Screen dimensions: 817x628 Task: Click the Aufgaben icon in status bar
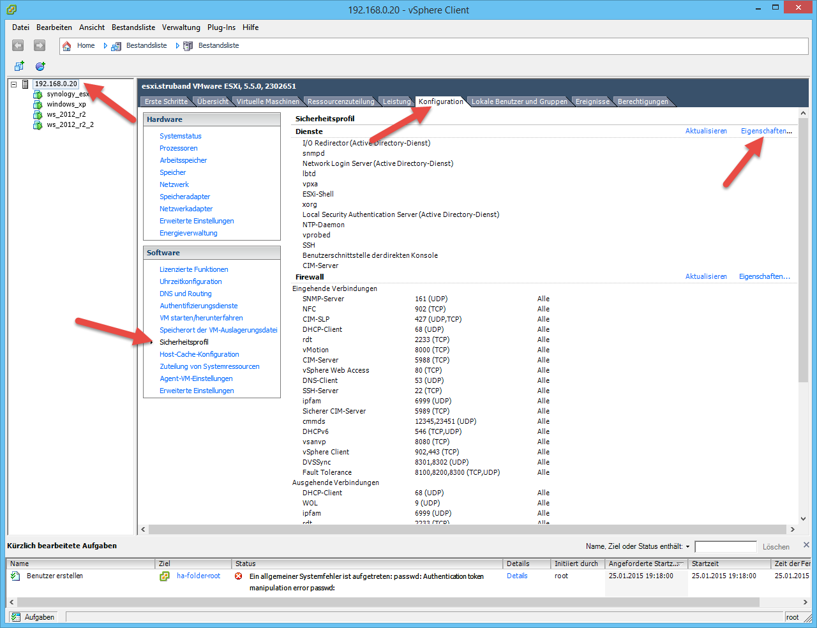point(16,617)
